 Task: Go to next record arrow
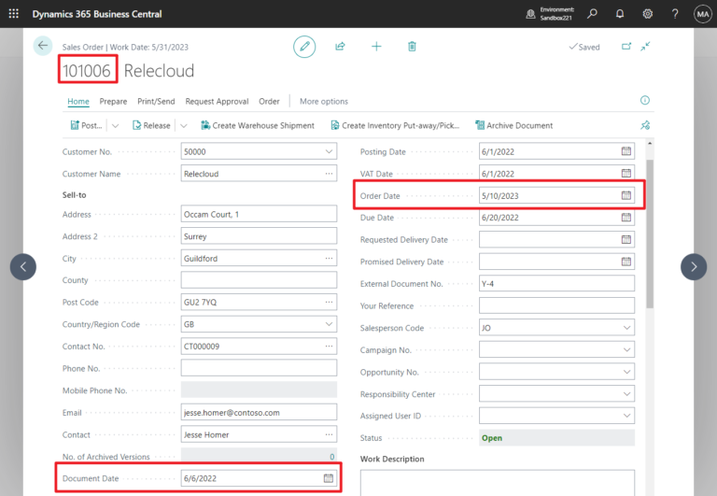coord(694,267)
